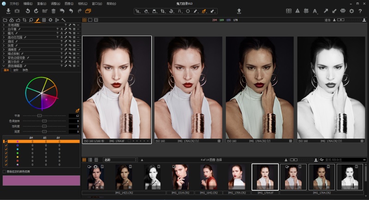
Task: Click the purple selected color swatch bar
Action: [x=42, y=180]
